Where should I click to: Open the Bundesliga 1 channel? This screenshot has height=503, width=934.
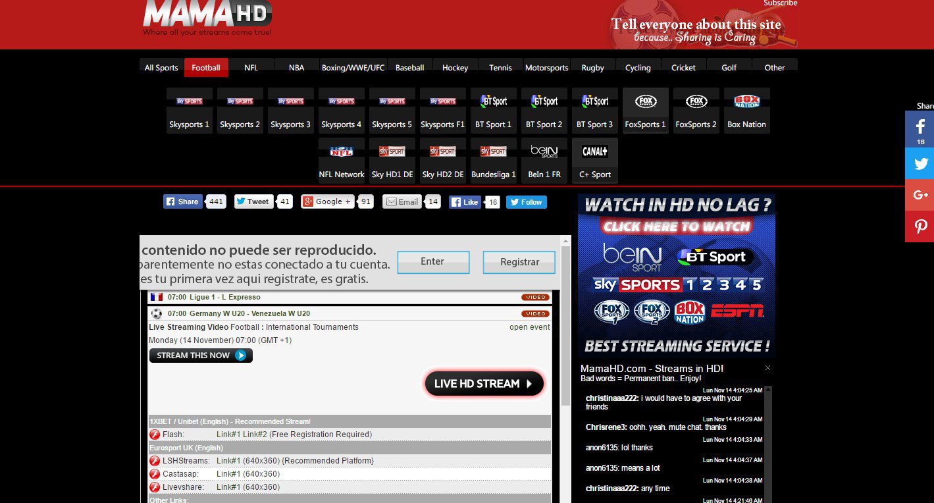click(x=493, y=161)
